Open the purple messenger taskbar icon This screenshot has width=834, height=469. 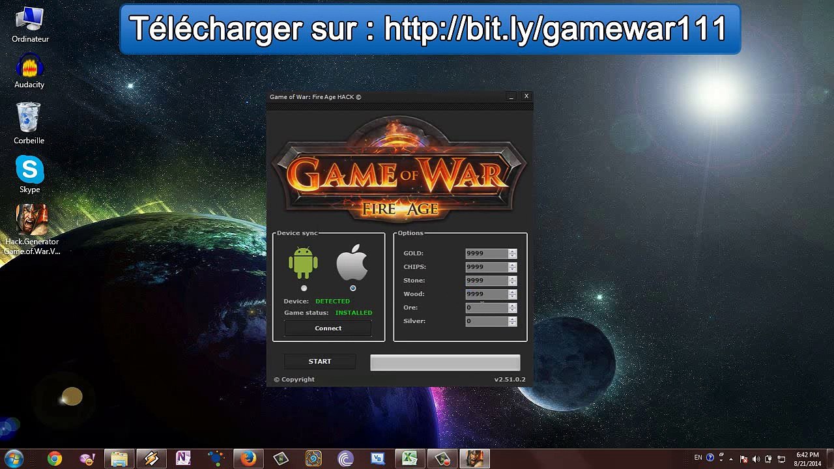pyautogui.click(x=87, y=459)
